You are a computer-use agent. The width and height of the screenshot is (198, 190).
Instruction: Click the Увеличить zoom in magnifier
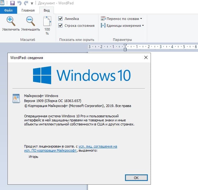point(11,24)
